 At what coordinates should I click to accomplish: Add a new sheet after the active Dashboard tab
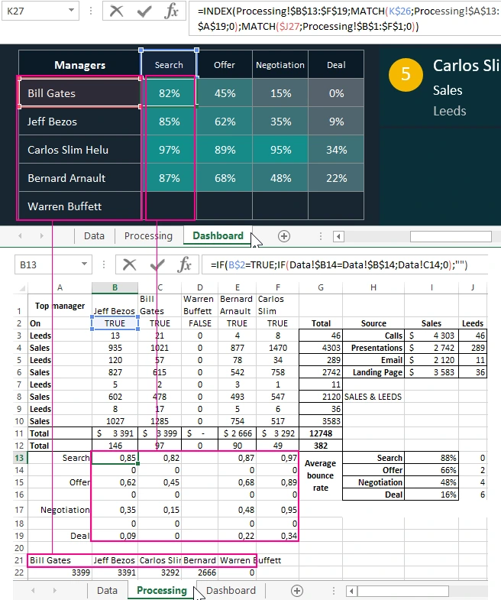(284, 236)
